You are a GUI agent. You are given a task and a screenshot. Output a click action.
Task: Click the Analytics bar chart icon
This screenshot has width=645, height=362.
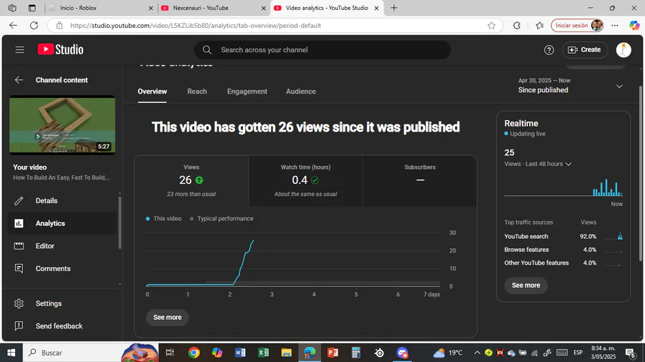19,223
